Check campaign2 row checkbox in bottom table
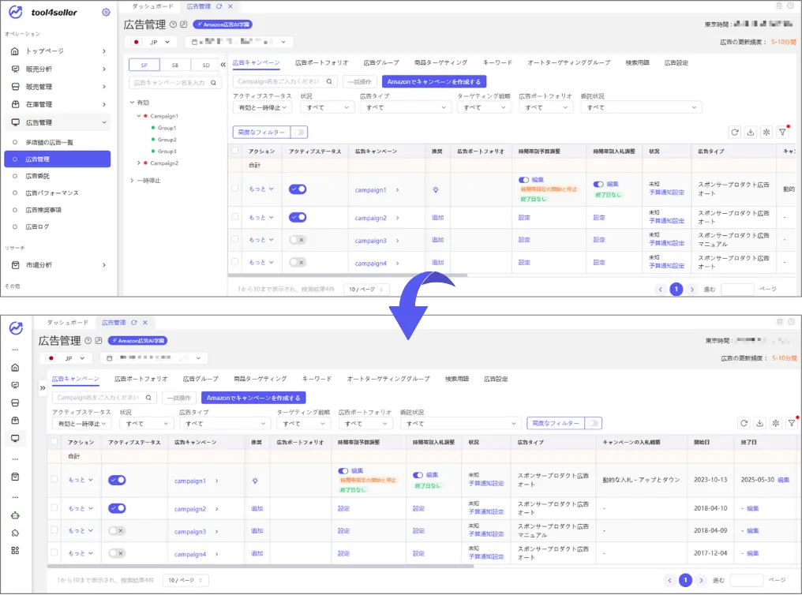The height and width of the screenshot is (595, 802). [x=54, y=507]
